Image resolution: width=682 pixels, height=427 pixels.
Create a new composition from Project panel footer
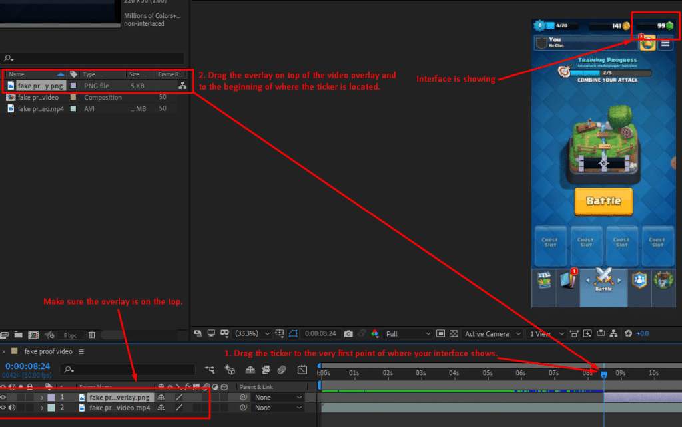click(33, 335)
